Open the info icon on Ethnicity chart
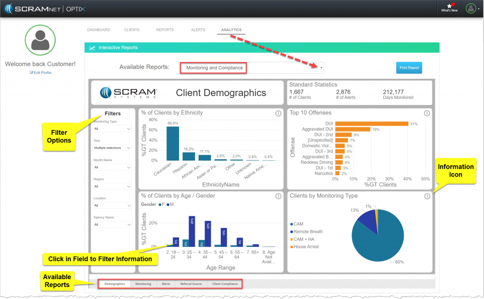Screen dimensions: 484x299 pos(278,113)
